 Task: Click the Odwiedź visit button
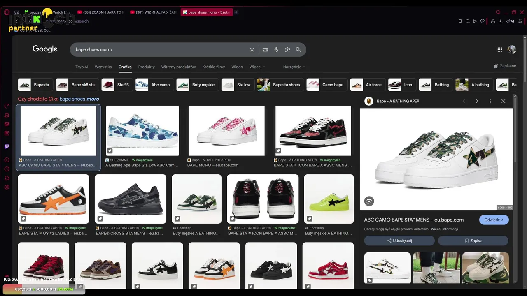coord(494,220)
